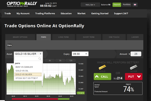Switch to the Pairs tab

44,37
